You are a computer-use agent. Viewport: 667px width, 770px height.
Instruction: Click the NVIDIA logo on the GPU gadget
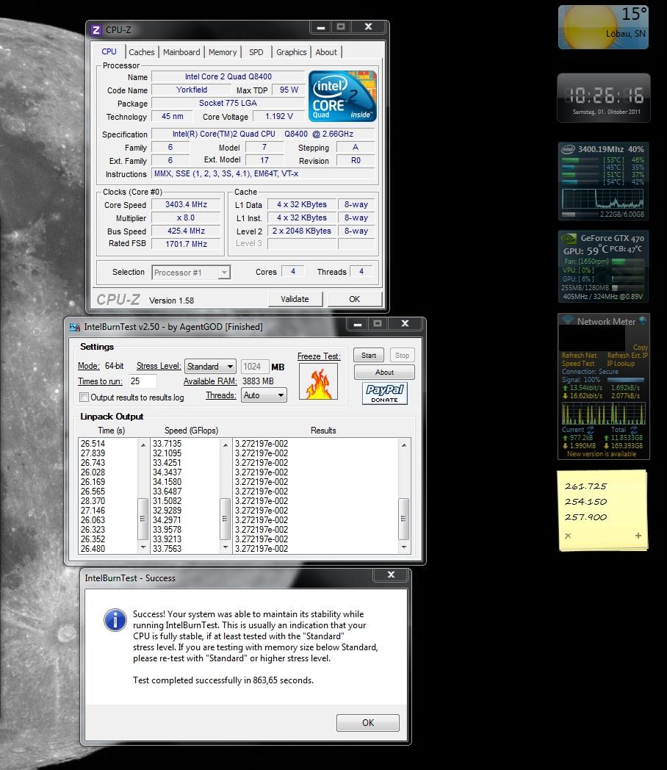pos(569,239)
